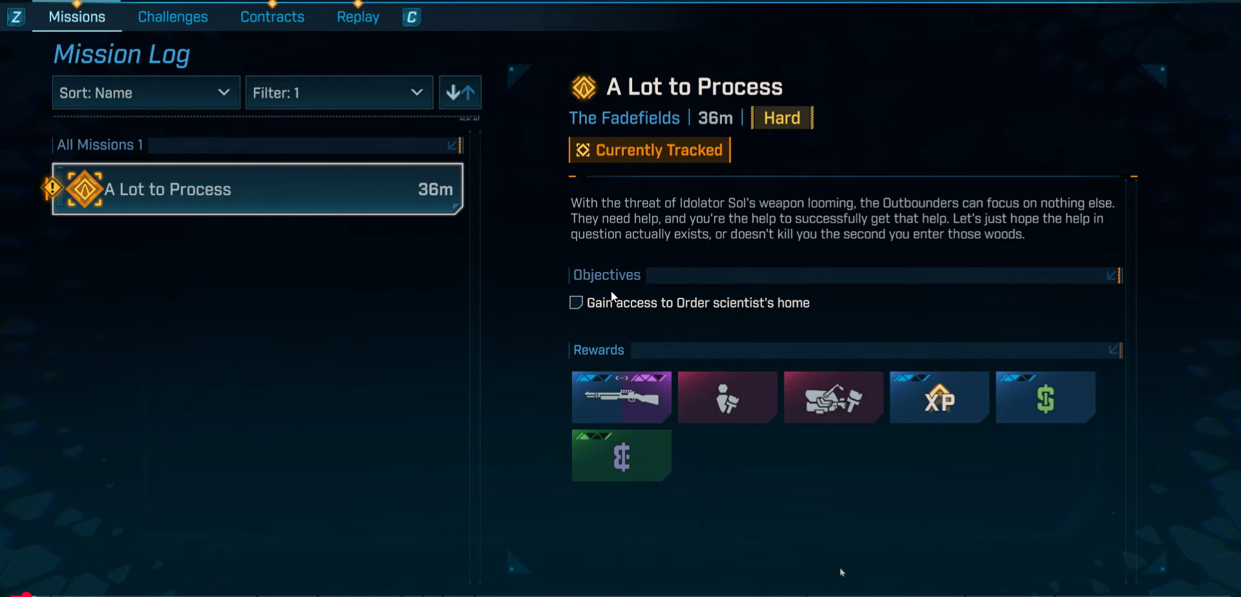The width and height of the screenshot is (1241, 597).
Task: Collapse the Objectives section
Action: click(x=1113, y=275)
